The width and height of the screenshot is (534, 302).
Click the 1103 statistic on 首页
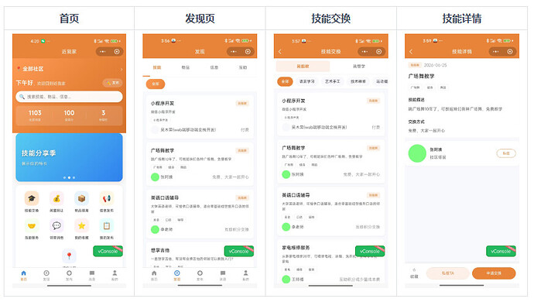pos(35,115)
